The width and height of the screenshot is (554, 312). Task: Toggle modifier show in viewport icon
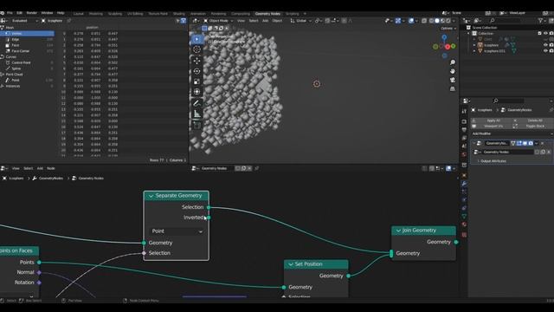tap(525, 143)
